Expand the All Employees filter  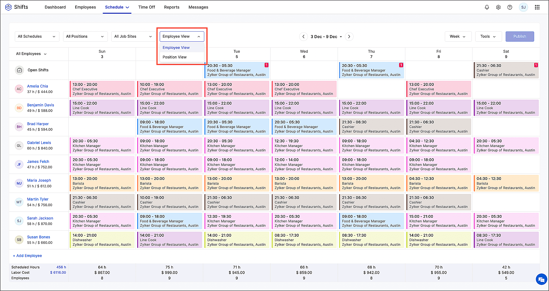point(31,54)
